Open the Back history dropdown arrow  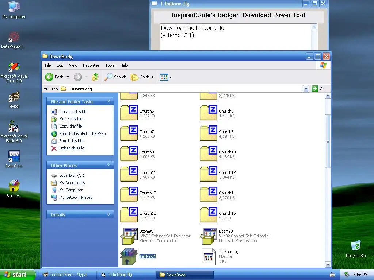[68, 77]
